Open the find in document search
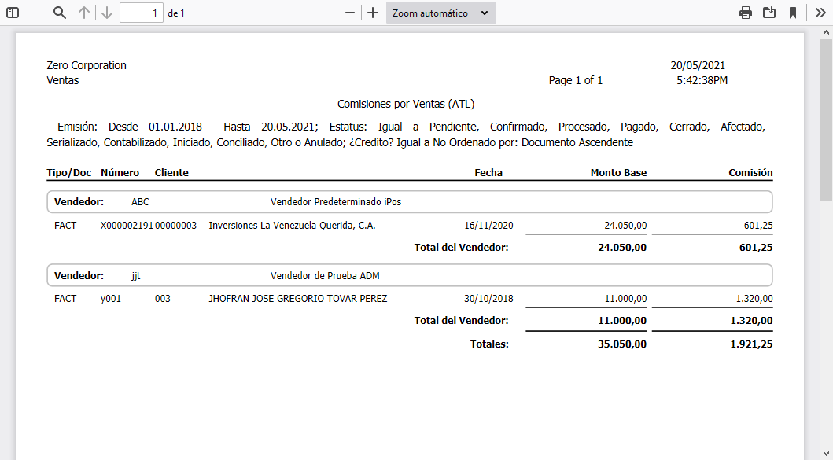Image resolution: width=833 pixels, height=460 pixels. pos(59,13)
